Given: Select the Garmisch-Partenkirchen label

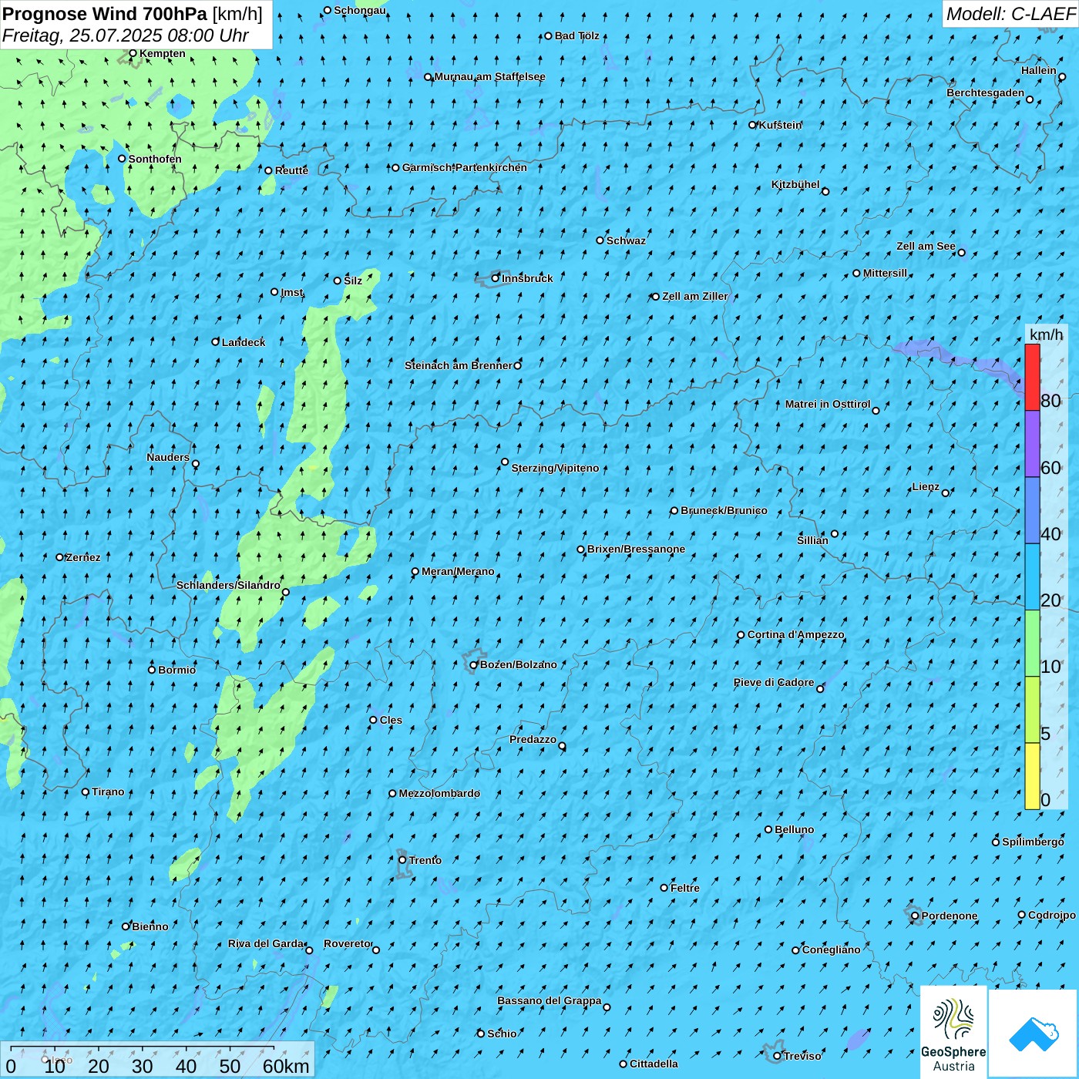Looking at the screenshot, I should pos(465,167).
